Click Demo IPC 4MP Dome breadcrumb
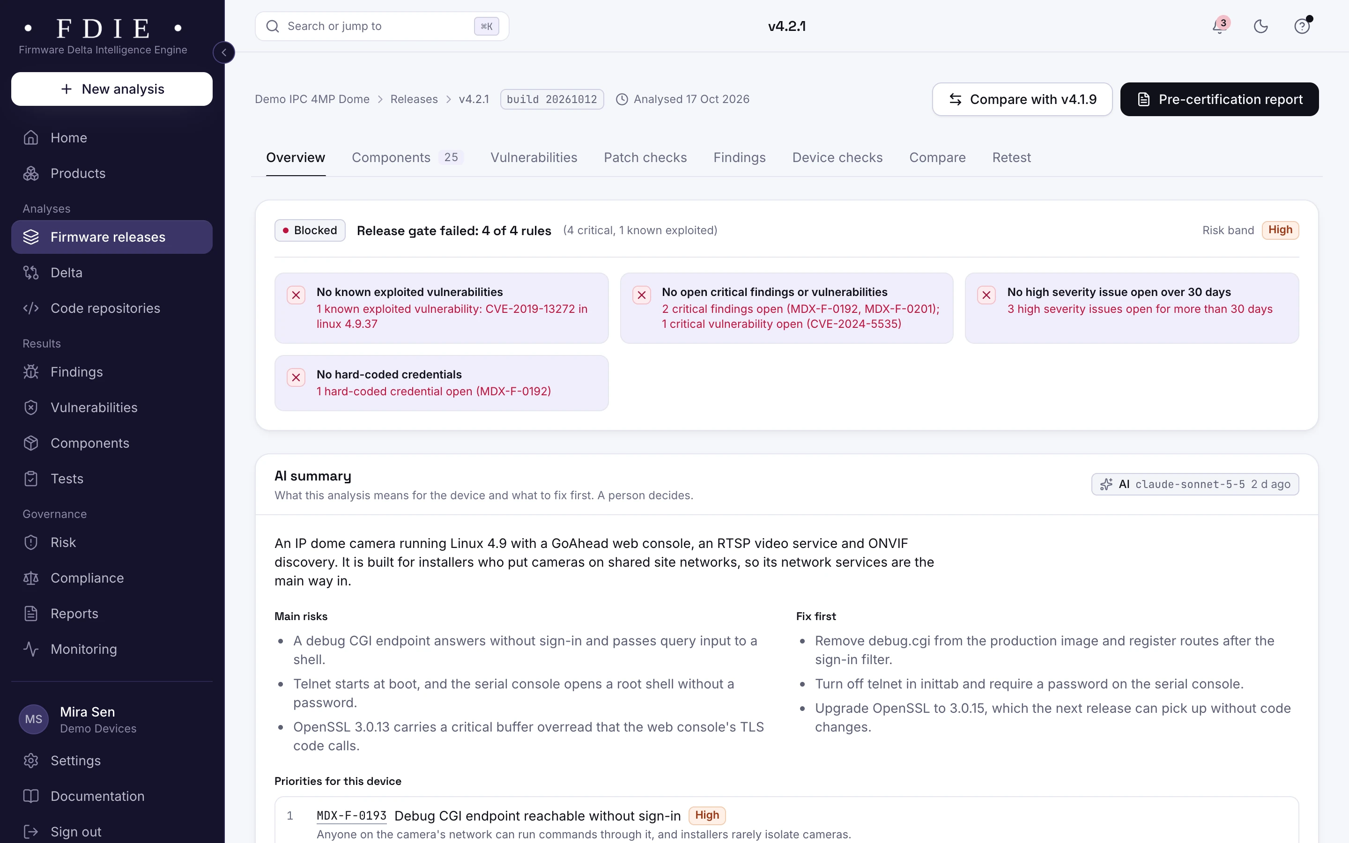 (312, 99)
